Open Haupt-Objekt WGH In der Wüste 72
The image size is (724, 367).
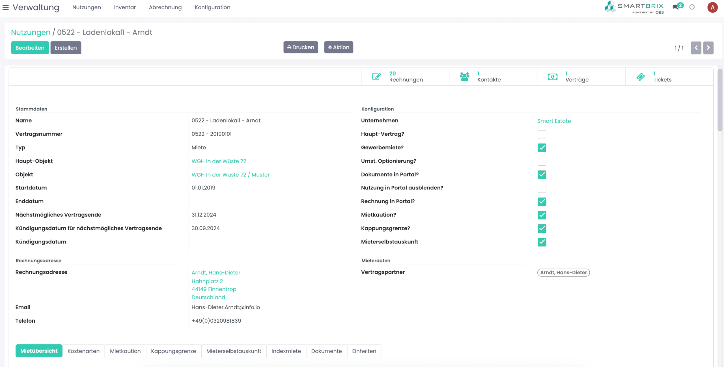point(219,161)
